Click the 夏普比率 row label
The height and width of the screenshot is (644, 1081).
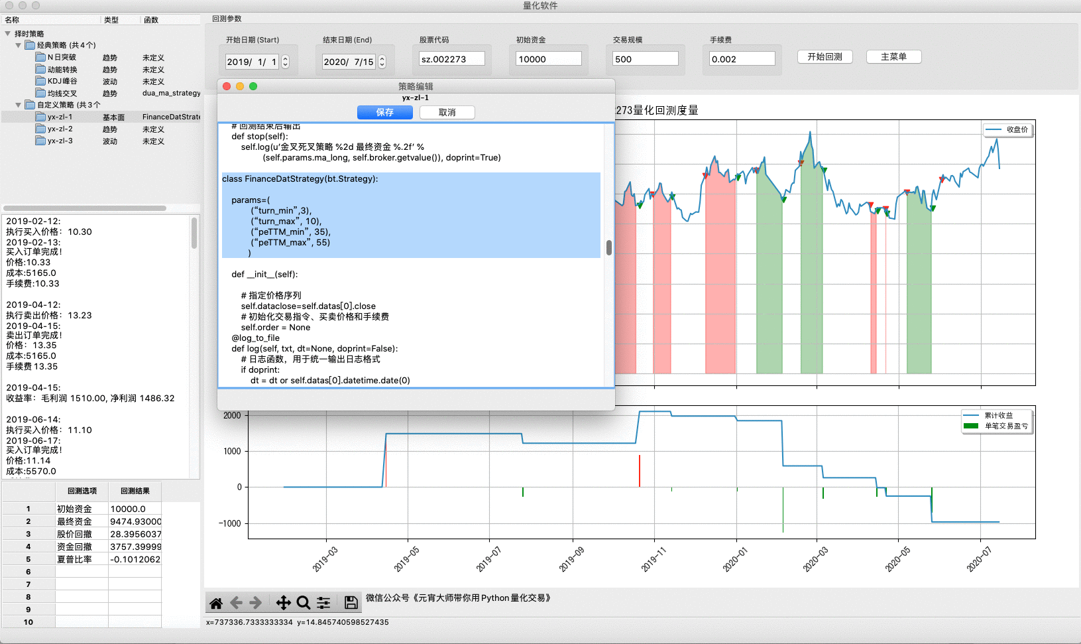point(82,560)
